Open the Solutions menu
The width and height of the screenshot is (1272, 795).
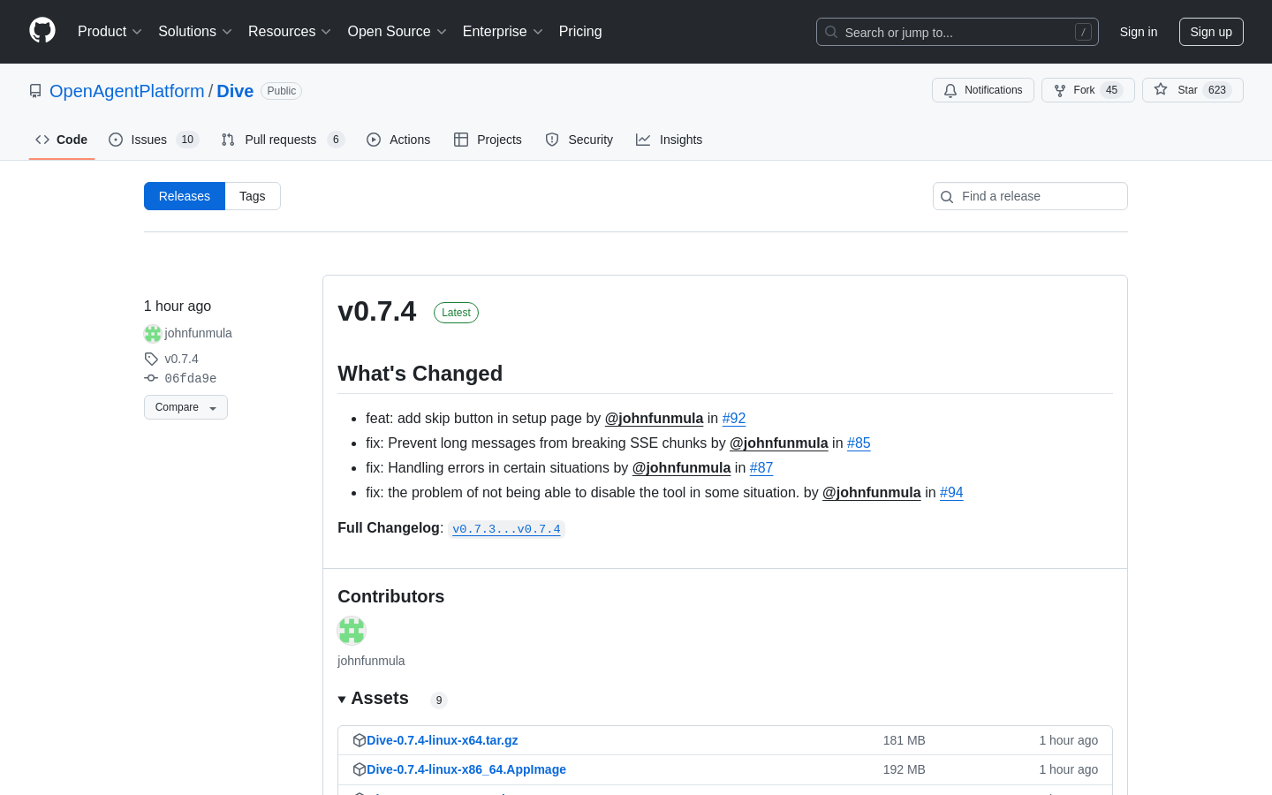click(195, 31)
